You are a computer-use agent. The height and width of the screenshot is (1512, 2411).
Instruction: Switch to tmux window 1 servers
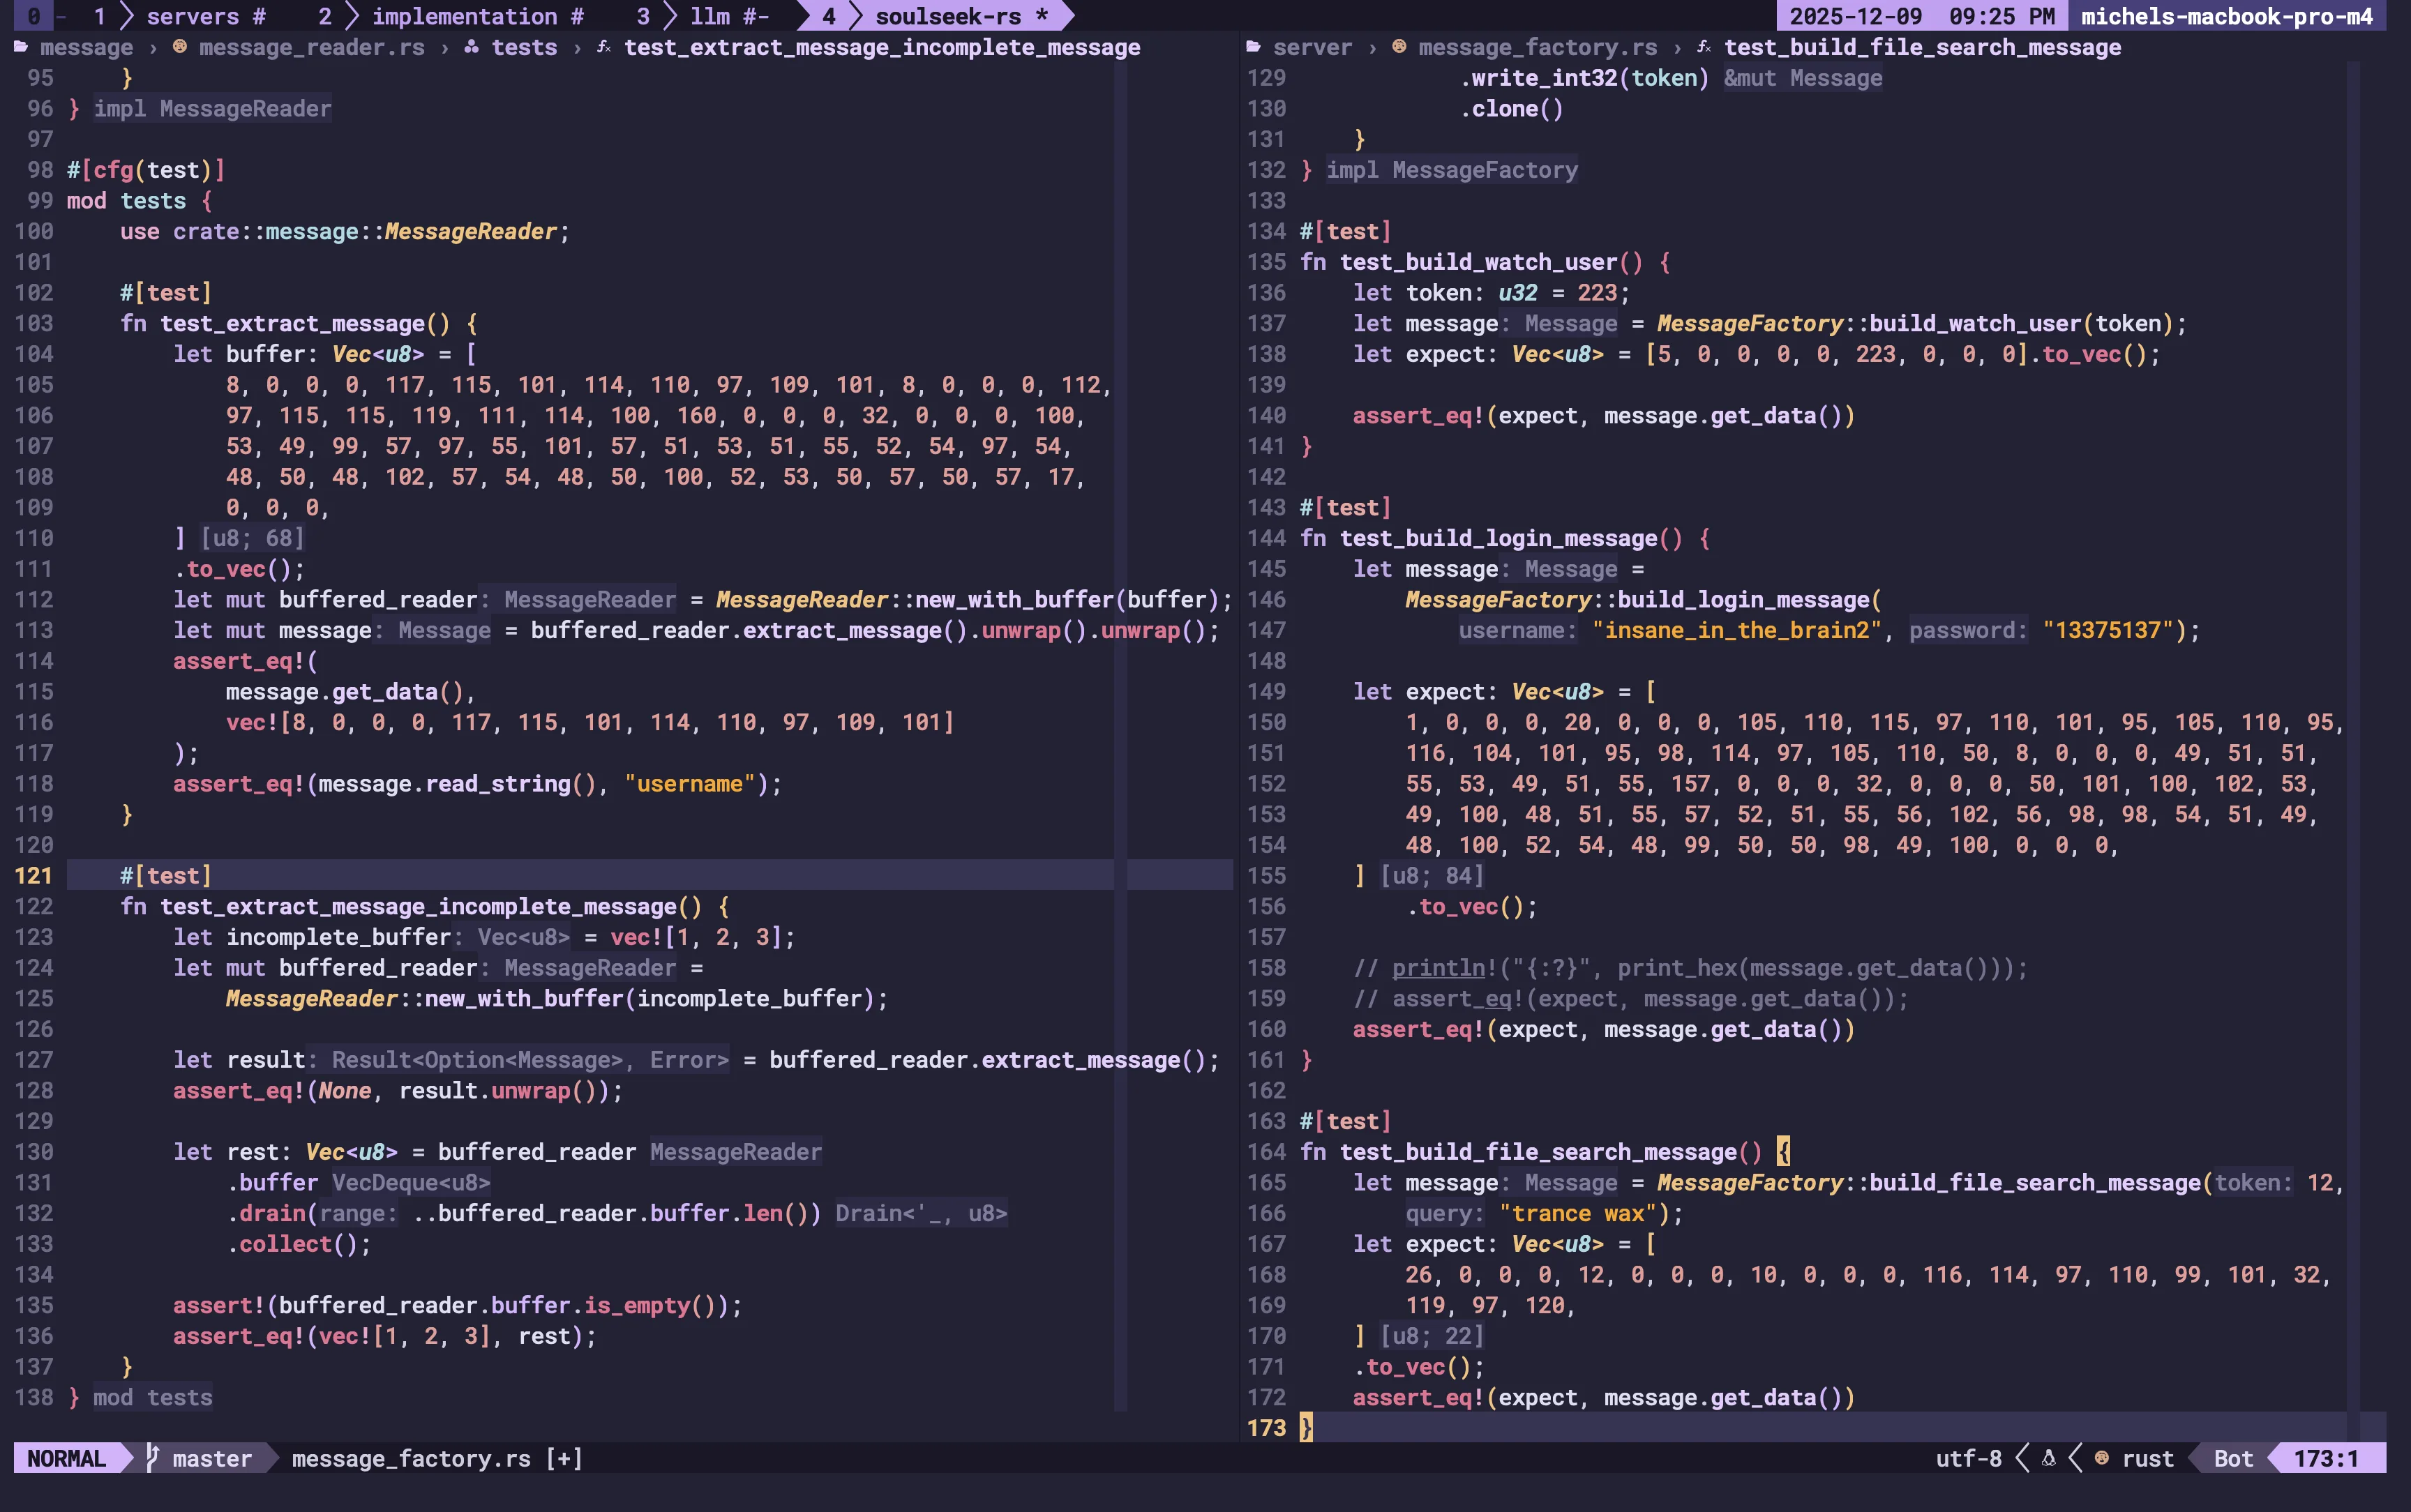tap(180, 16)
